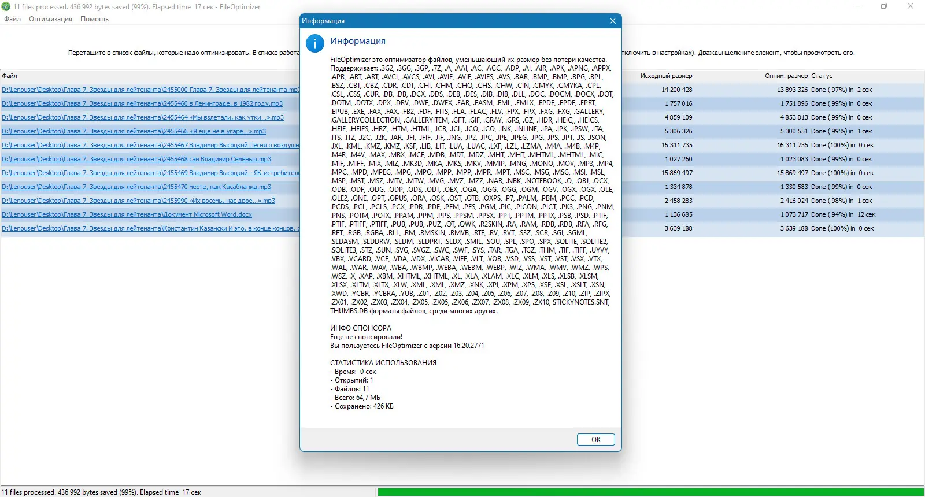Screen dimensions: 925x497
Task: Select the optimized size cell 2 416 024
Action: click(794, 201)
